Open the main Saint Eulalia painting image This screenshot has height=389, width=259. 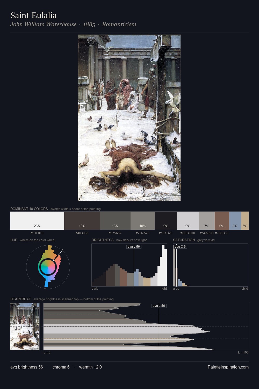(129, 118)
